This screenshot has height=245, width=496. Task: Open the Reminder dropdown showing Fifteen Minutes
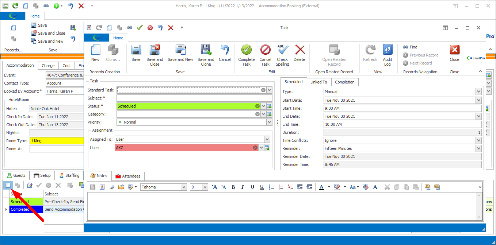478,148
